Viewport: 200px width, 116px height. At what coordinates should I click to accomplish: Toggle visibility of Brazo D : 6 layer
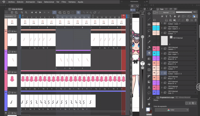[x=154, y=63]
